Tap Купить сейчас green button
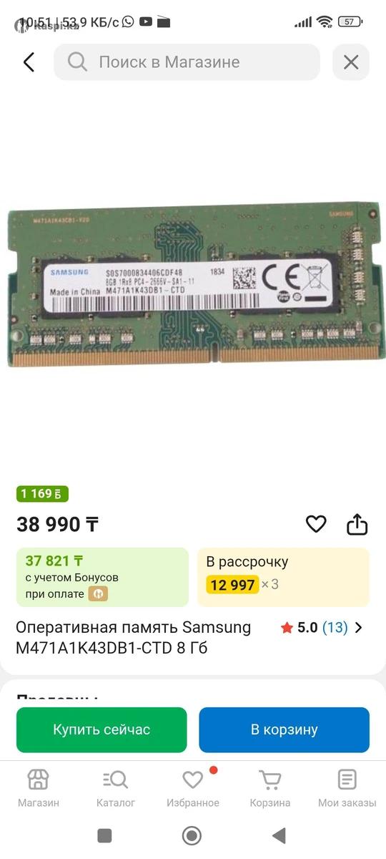This screenshot has width=386, height=859. pyautogui.click(x=102, y=730)
